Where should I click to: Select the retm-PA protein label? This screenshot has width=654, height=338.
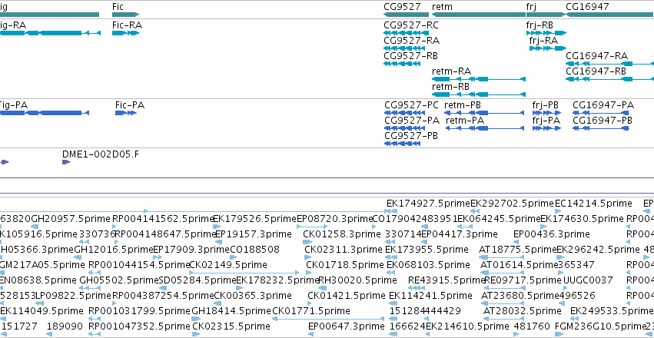coord(465,121)
